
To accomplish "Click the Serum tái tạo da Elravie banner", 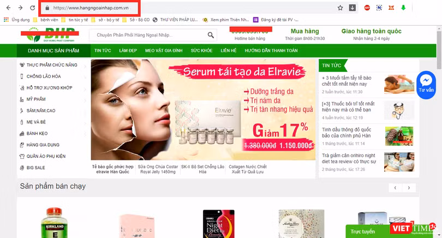I will 203,110.
